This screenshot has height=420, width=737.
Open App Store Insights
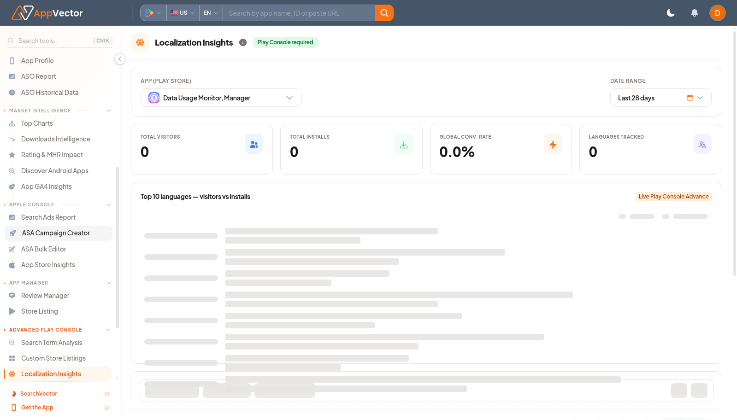coord(58,265)
